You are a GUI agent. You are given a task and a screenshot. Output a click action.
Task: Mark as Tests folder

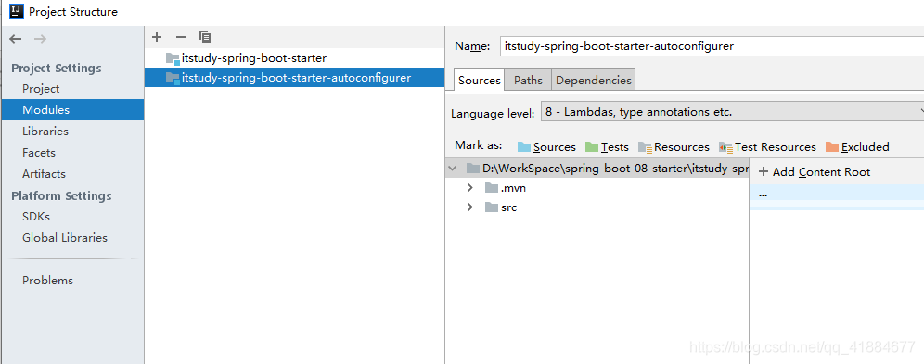pos(607,147)
